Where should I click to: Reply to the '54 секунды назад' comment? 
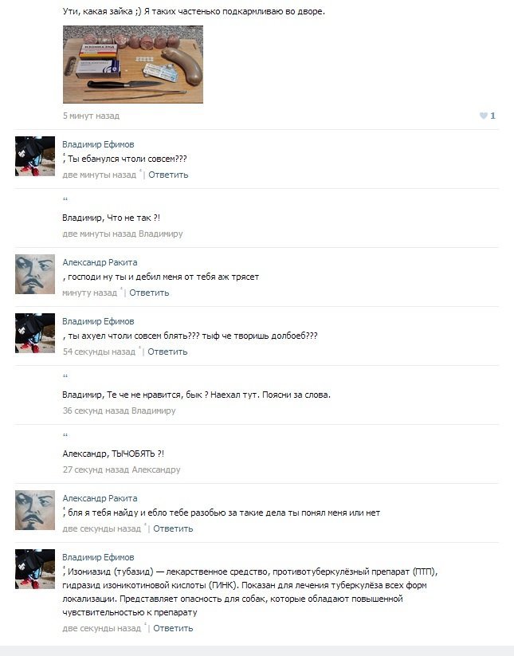tap(167, 352)
